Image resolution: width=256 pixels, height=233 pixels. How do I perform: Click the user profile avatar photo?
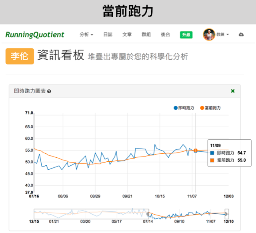tap(209, 35)
